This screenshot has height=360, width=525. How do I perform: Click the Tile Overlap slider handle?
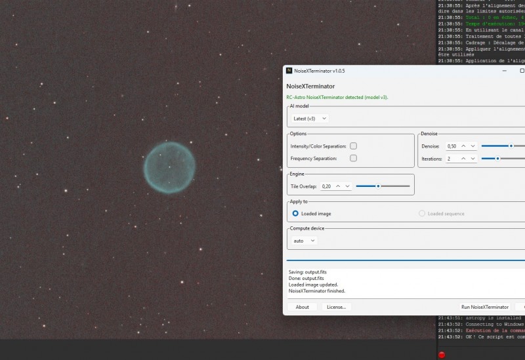coord(378,186)
